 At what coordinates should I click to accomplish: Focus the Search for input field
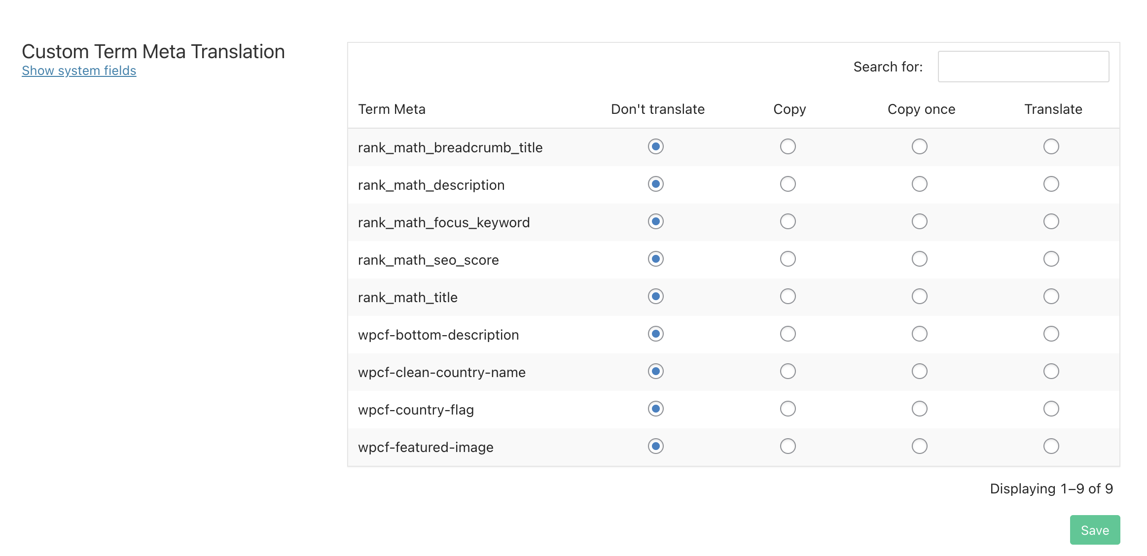click(1023, 67)
